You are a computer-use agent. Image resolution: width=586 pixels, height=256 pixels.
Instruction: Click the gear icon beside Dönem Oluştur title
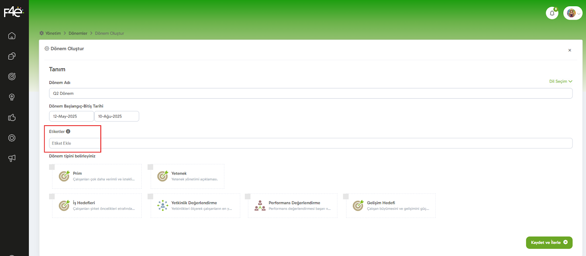(47, 49)
